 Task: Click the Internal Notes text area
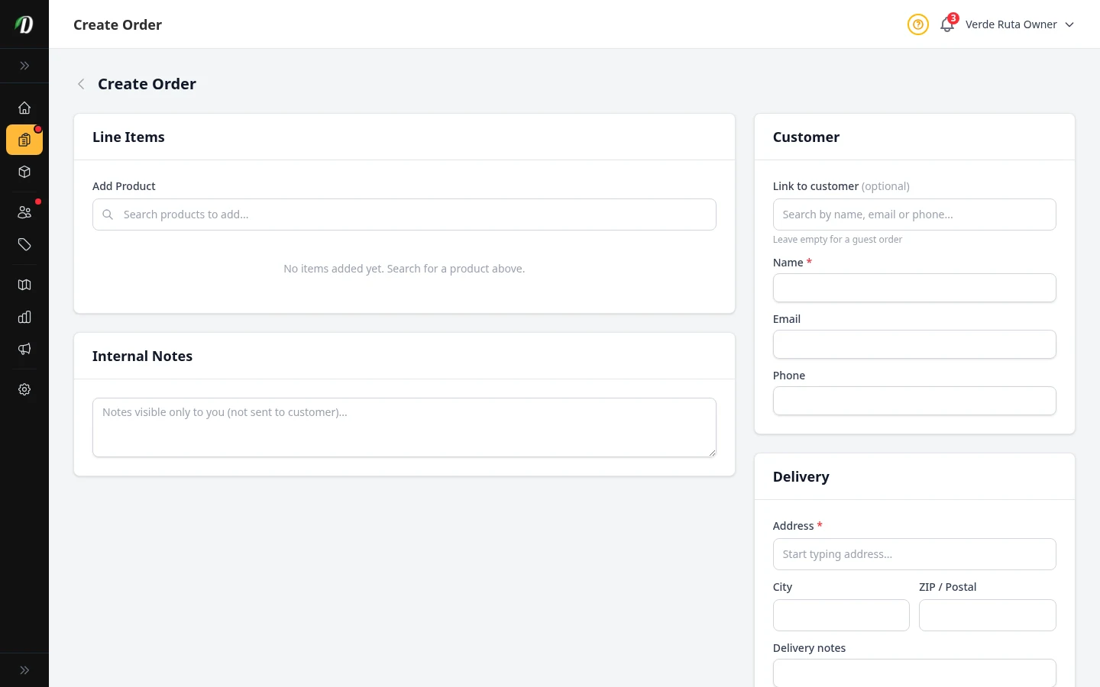coord(404,427)
